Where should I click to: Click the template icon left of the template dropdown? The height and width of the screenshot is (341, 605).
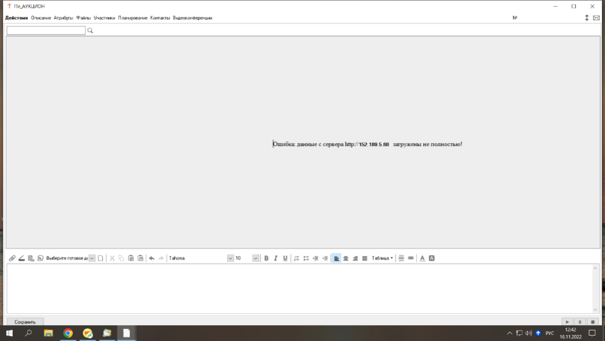(x=41, y=258)
